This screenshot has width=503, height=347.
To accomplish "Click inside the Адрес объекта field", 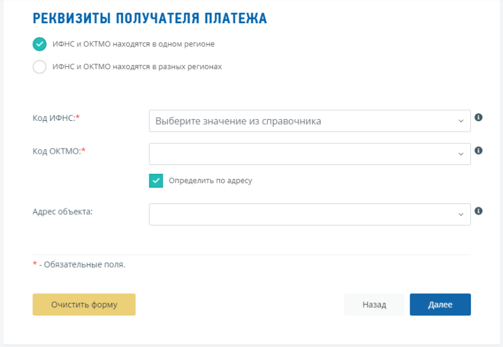I will coord(309,214).
